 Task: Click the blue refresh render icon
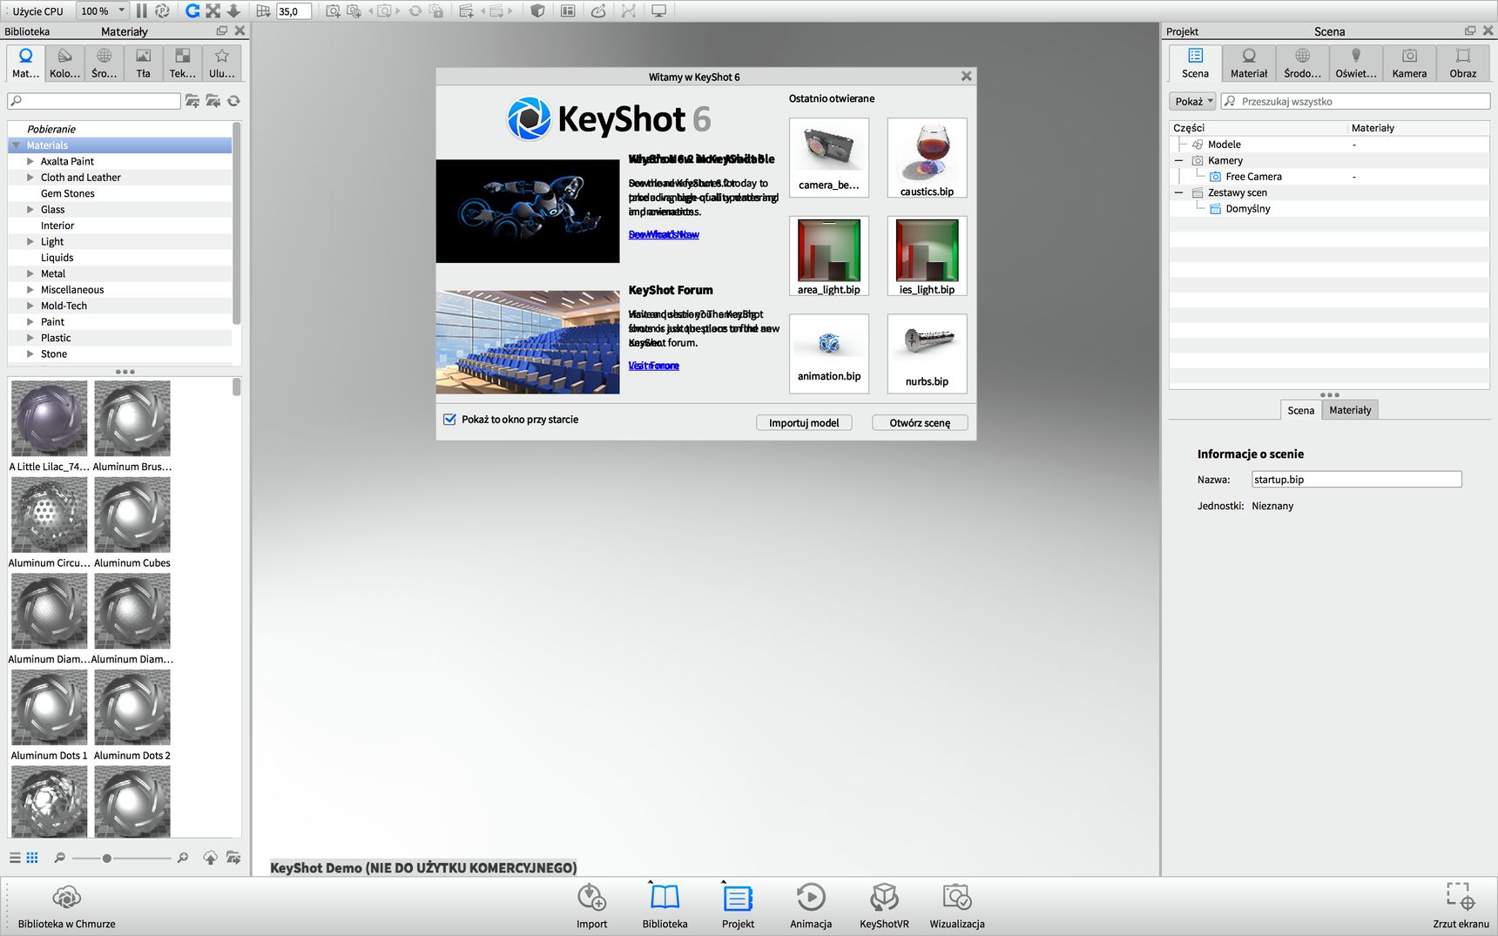coord(192,11)
